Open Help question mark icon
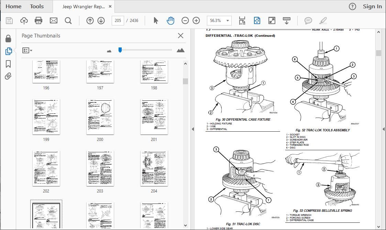Image resolution: width=386 pixels, height=230 pixels. 352,7
